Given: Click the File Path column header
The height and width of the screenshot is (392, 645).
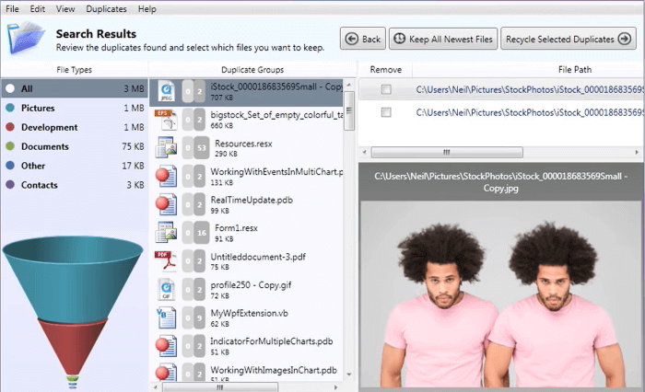Looking at the screenshot, I should pos(575,69).
